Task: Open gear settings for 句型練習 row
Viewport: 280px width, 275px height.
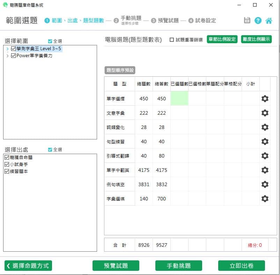Action: [265, 142]
